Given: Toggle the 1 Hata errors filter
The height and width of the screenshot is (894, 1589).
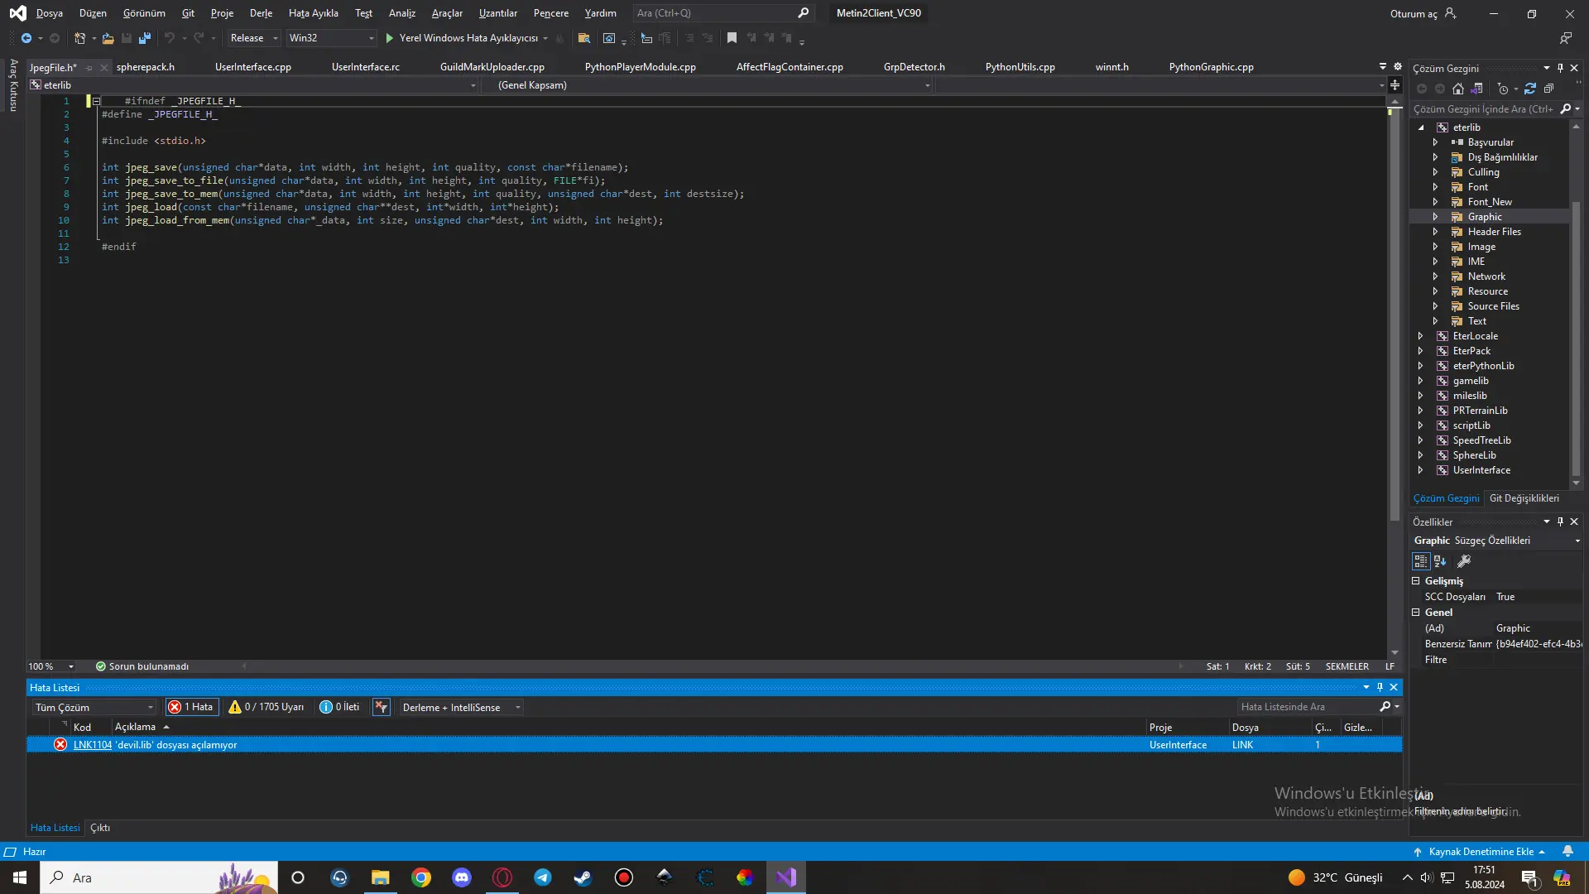Looking at the screenshot, I should (192, 707).
